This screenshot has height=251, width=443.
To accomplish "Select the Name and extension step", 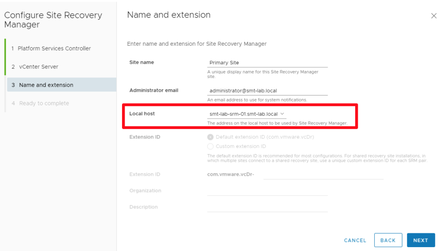I will coord(46,85).
